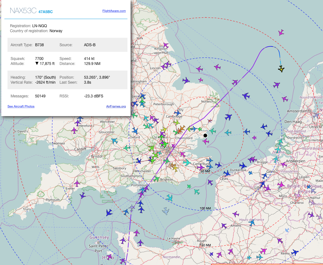The height and width of the screenshot is (265, 323).
Task: Select small orange aircraft south of Norwich
Action: point(210,121)
